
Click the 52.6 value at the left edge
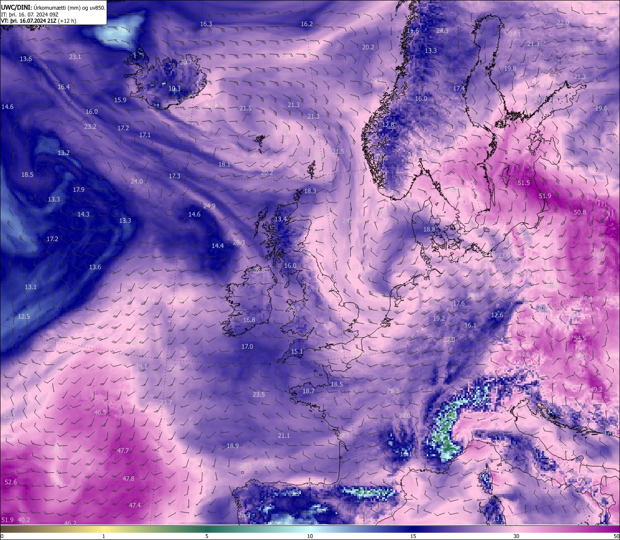11,482
